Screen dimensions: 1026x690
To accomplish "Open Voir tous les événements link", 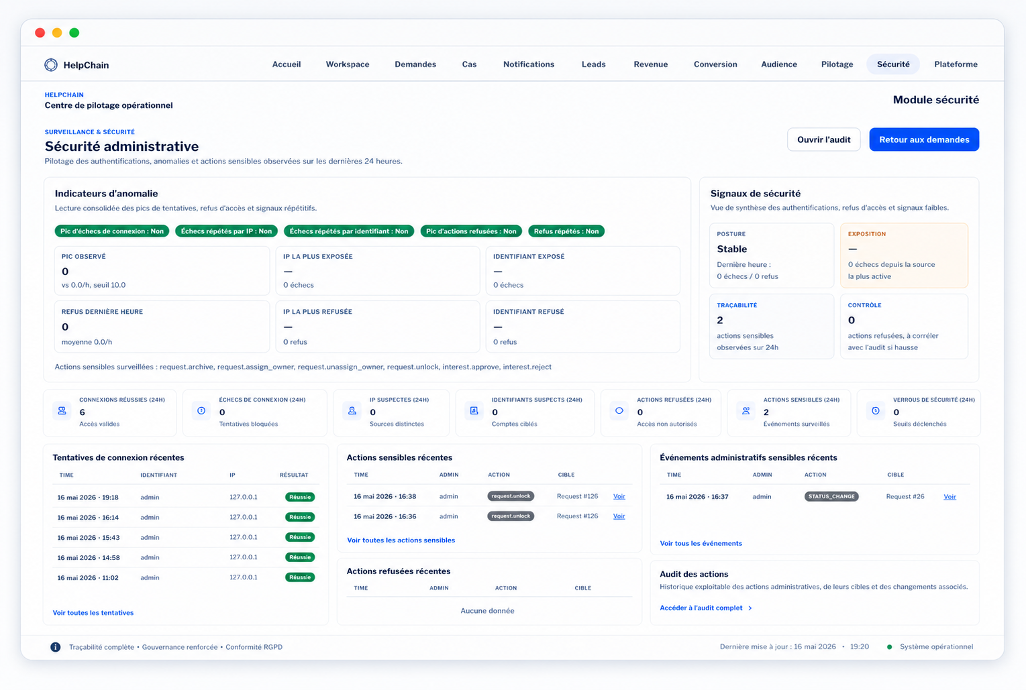I will (x=701, y=544).
